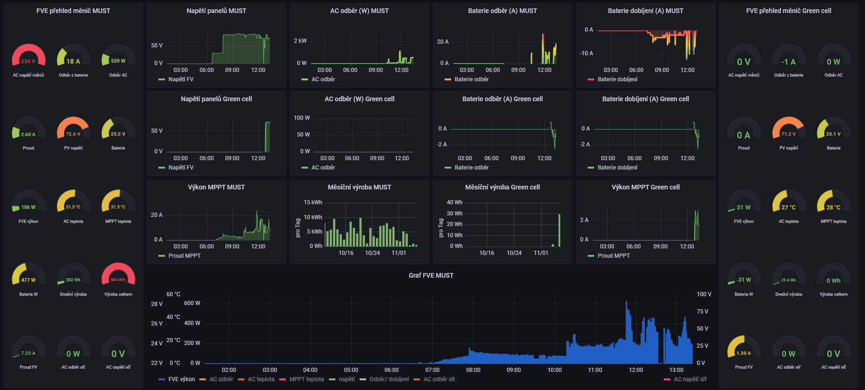Open the FVE přehled měnič Green cell title

pos(788,11)
